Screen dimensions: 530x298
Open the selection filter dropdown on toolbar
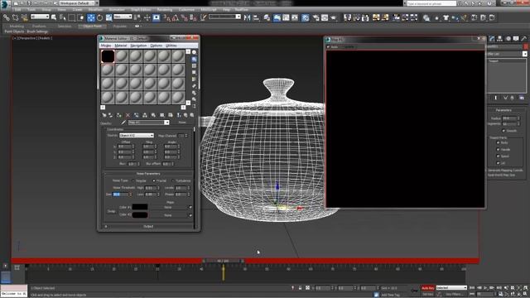click(x=40, y=17)
